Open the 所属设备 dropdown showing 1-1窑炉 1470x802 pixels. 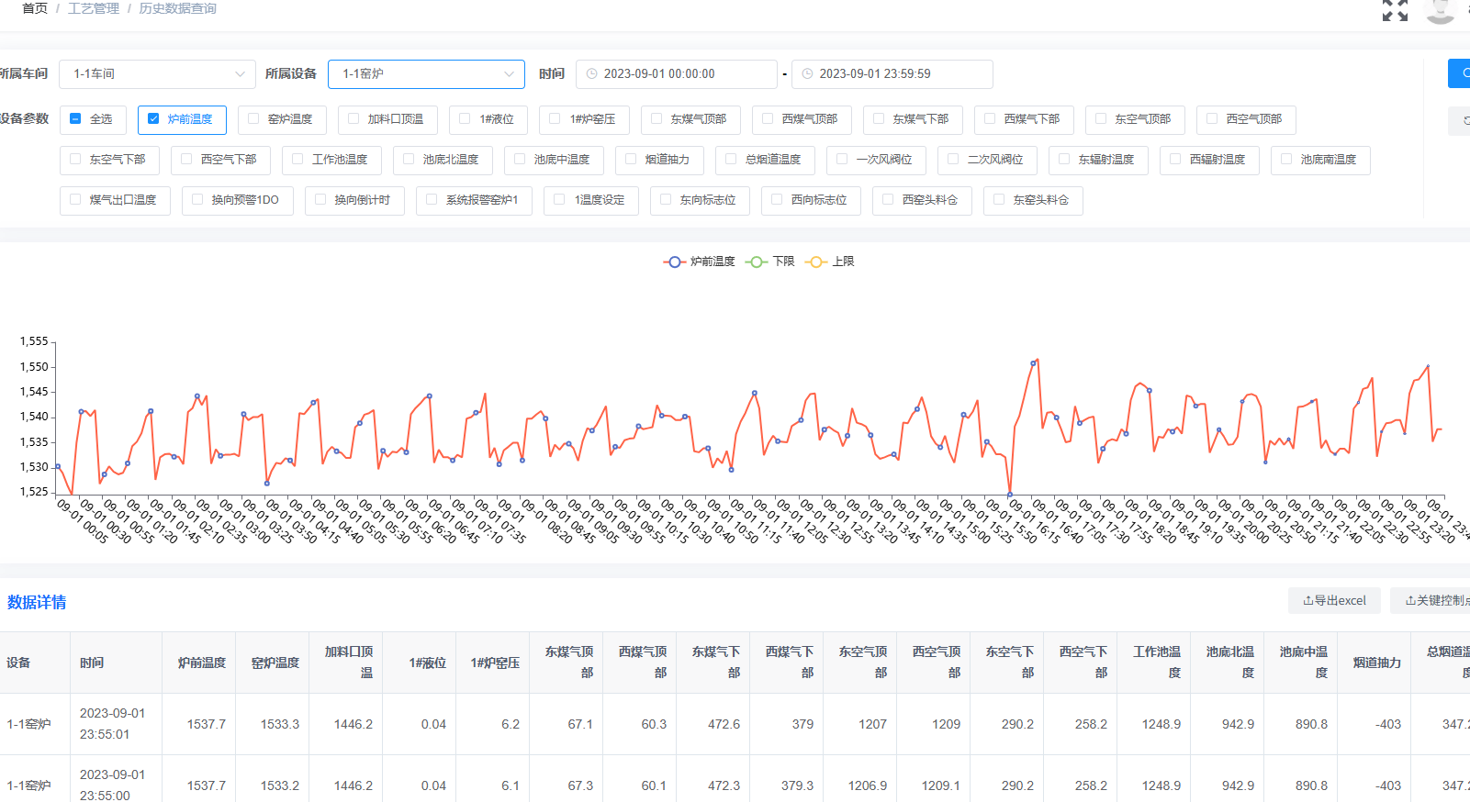click(426, 74)
